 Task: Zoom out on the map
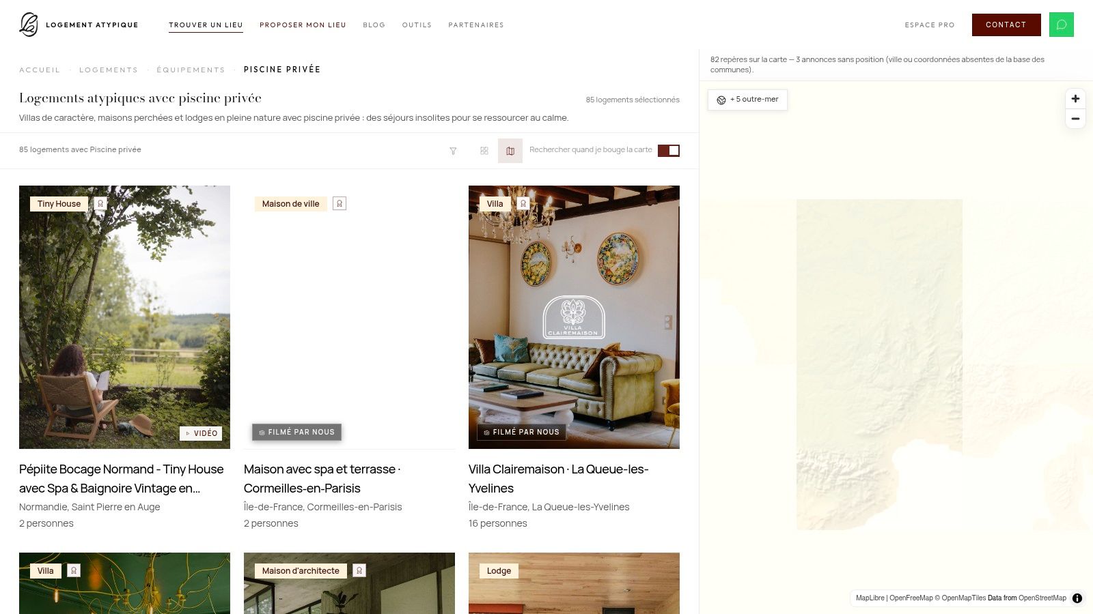[1075, 119]
